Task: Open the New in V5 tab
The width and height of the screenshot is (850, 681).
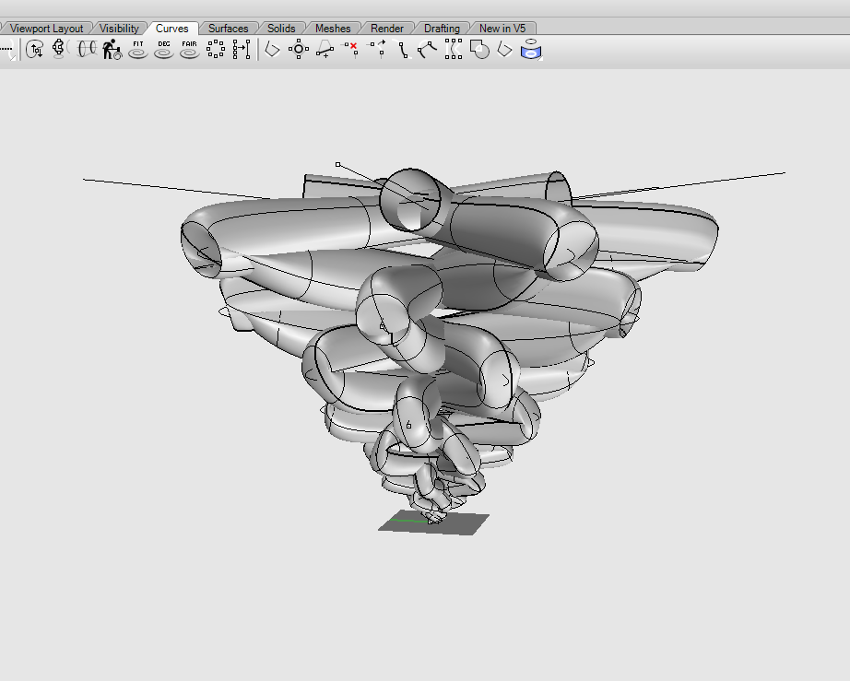Action: pos(502,29)
